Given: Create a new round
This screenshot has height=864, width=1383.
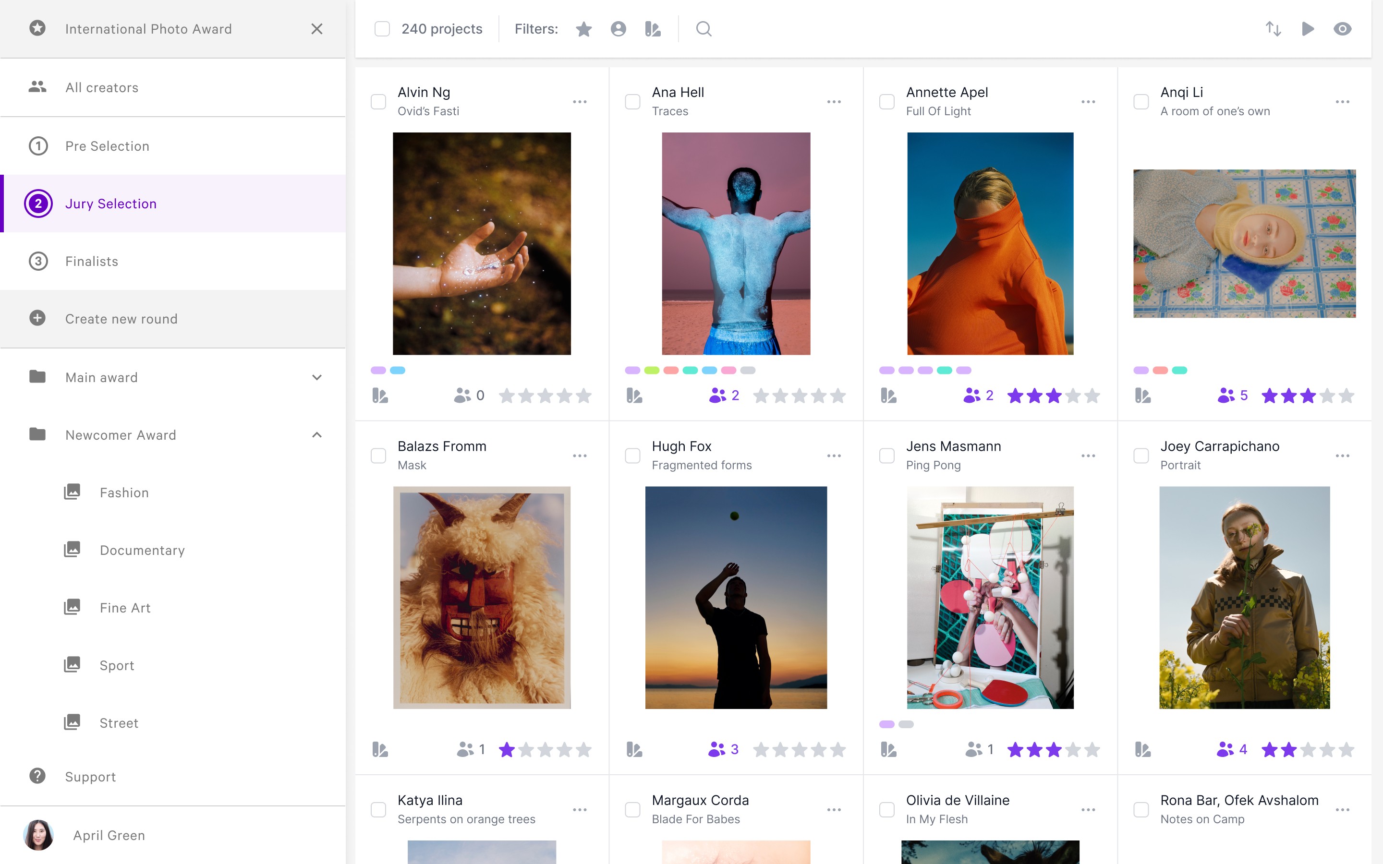Looking at the screenshot, I should tap(121, 318).
